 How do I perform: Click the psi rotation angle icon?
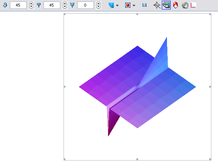coord(72,5)
